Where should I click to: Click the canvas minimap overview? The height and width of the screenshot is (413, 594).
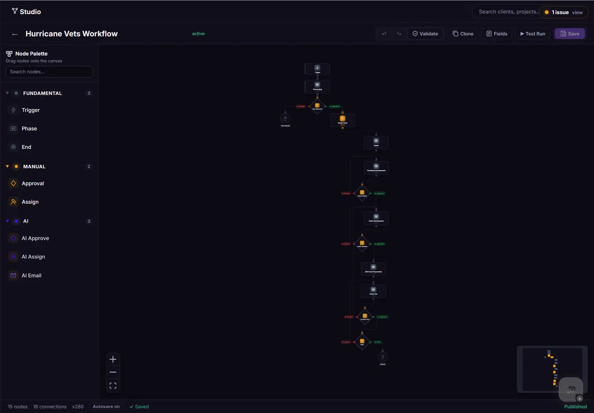(552, 368)
